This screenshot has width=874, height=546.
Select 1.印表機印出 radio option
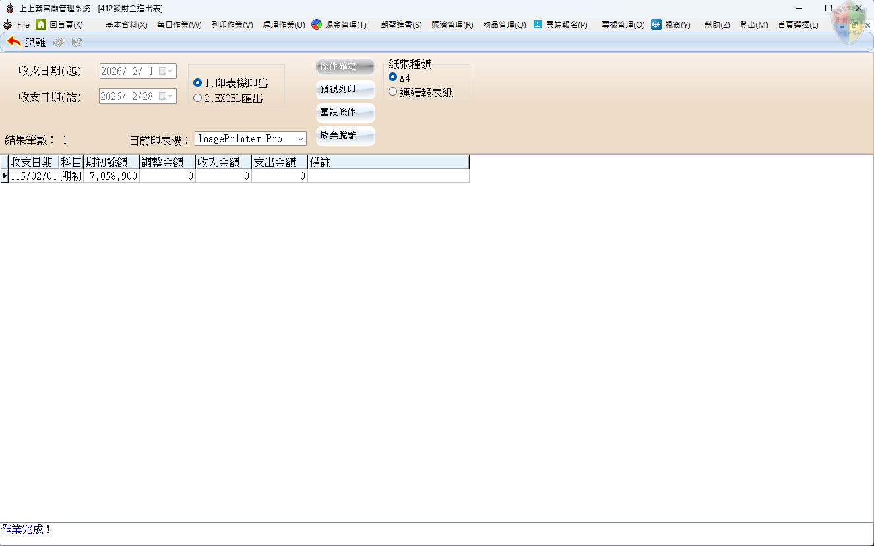coord(197,83)
